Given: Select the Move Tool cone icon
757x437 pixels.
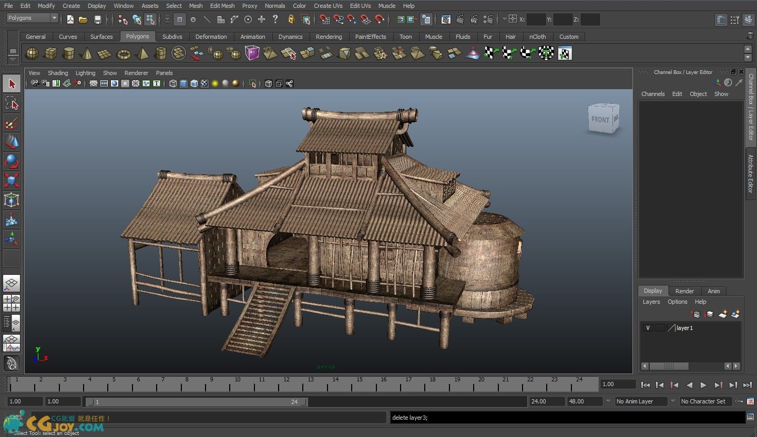Looking at the screenshot, I should (x=12, y=142).
